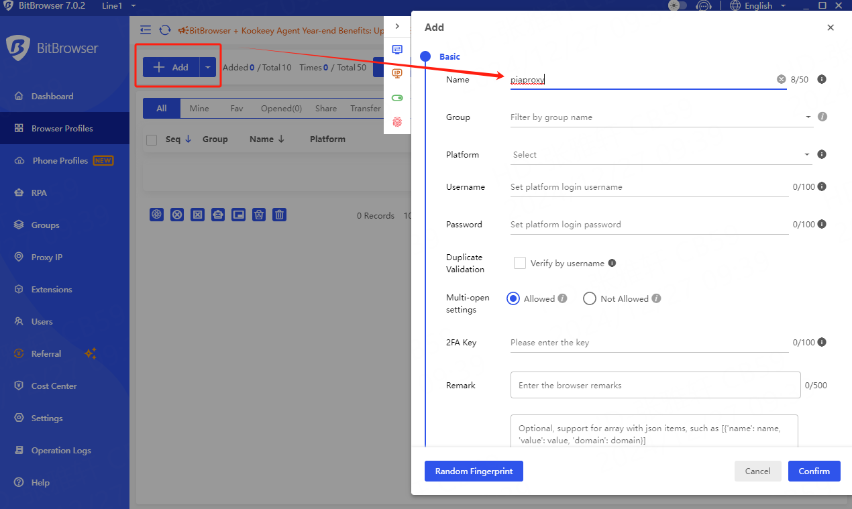Open customer support headset icon
This screenshot has width=852, height=509.
point(703,6)
